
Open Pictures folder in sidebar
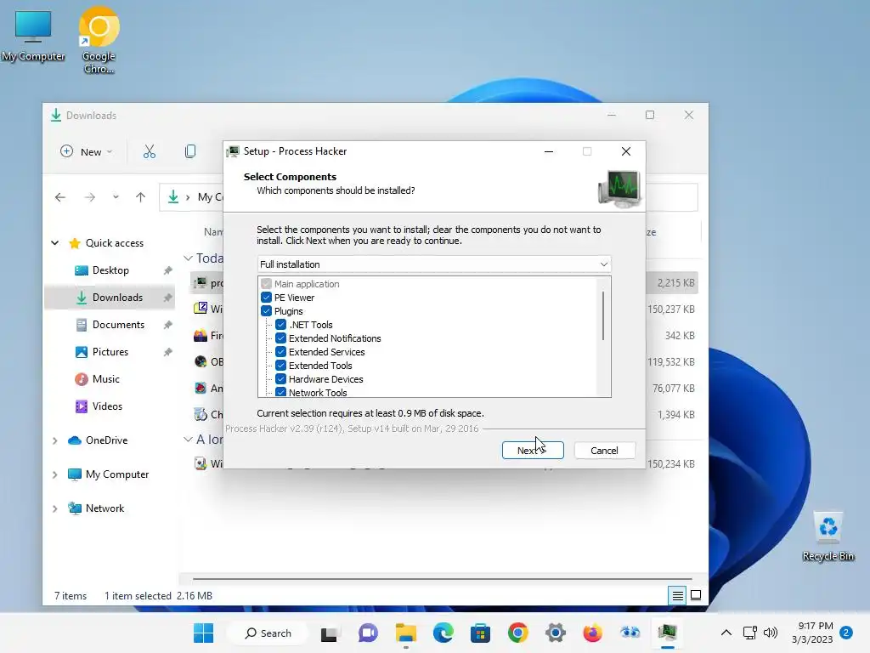pyautogui.click(x=110, y=352)
